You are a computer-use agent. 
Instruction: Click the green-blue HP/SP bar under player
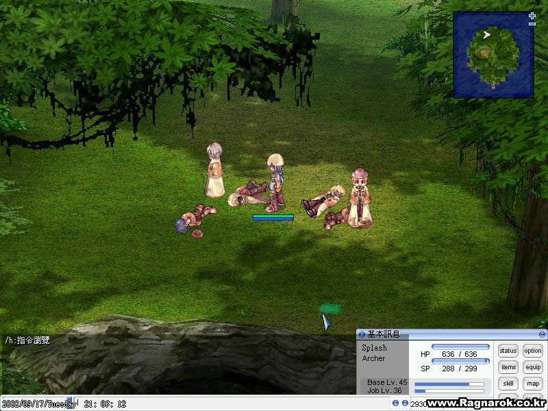point(273,217)
